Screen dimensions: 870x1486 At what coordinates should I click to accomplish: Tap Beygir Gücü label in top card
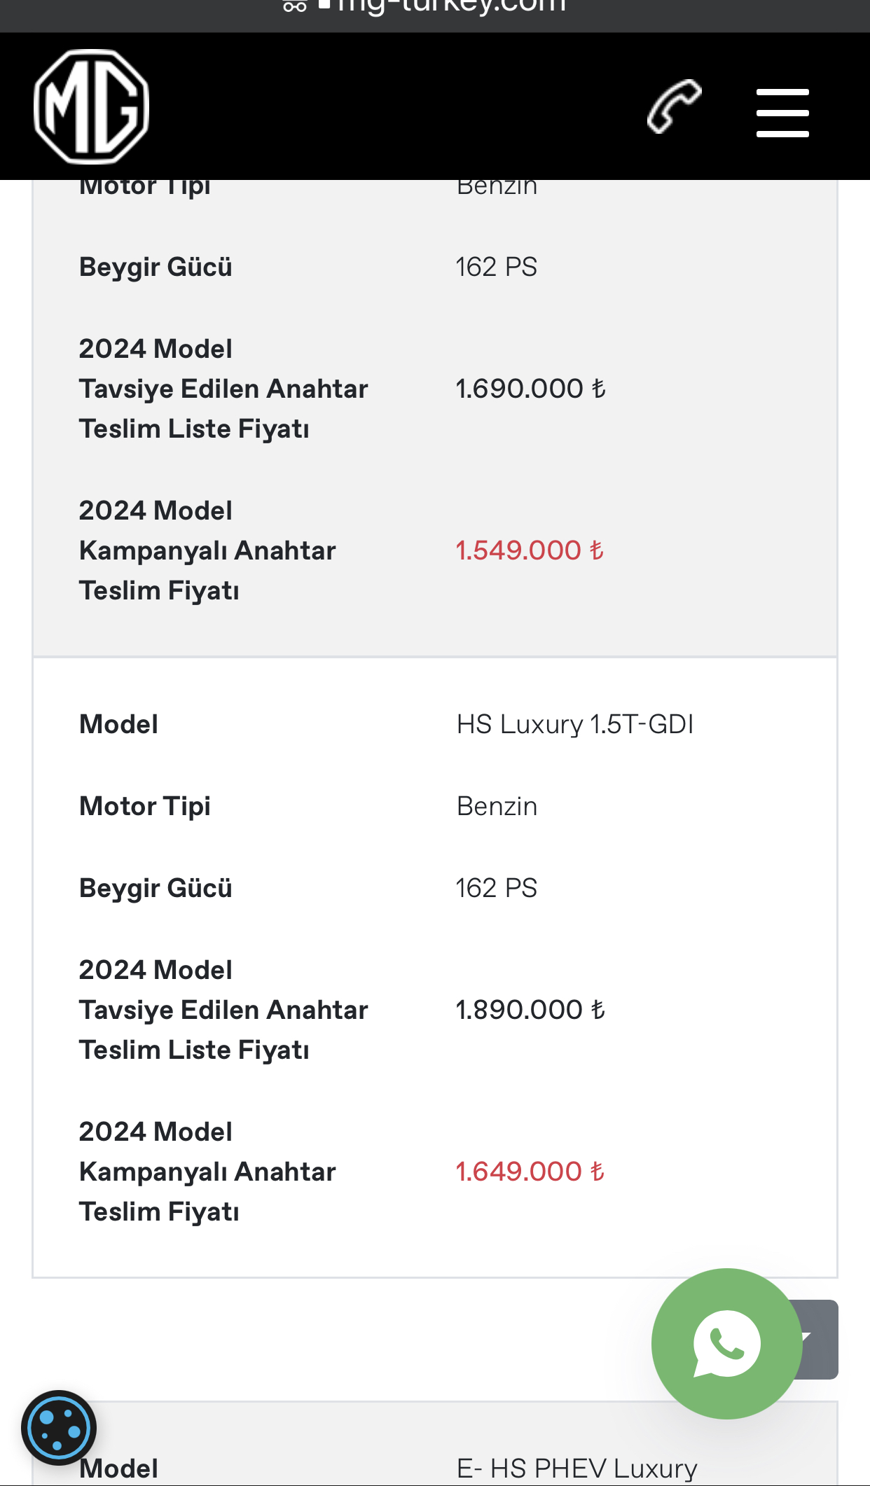pyautogui.click(x=156, y=267)
